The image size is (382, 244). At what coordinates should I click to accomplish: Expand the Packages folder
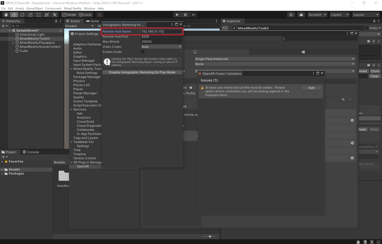(2, 174)
